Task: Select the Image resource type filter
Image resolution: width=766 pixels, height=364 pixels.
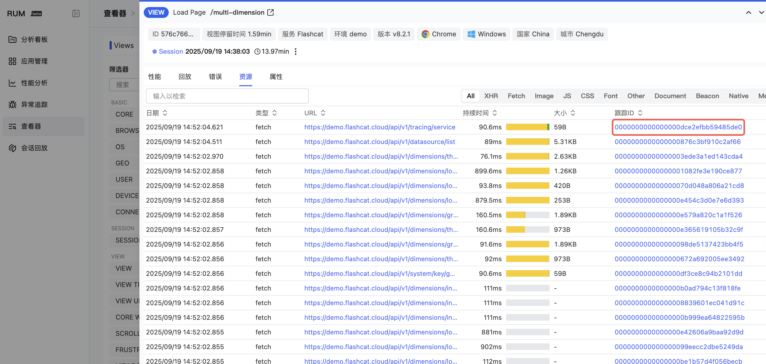Action: click(x=544, y=96)
